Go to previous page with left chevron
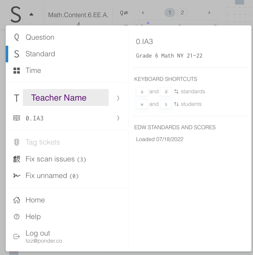This screenshot has height=255, width=253. 143,13
